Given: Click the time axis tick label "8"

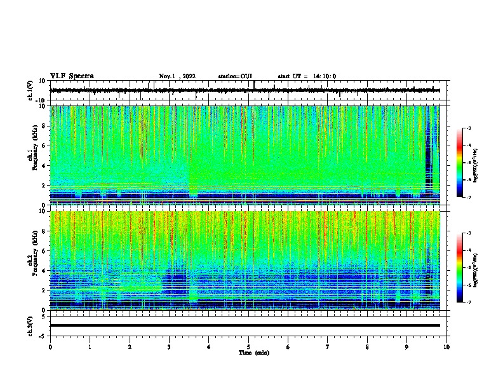Looking at the screenshot, I should 367,347.
